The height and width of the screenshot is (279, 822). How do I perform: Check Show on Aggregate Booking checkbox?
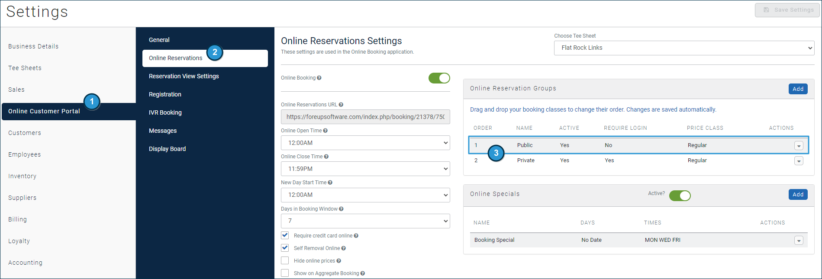(285, 273)
